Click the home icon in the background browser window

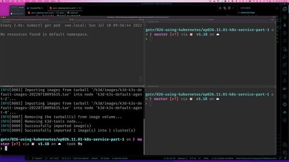[12, 13]
